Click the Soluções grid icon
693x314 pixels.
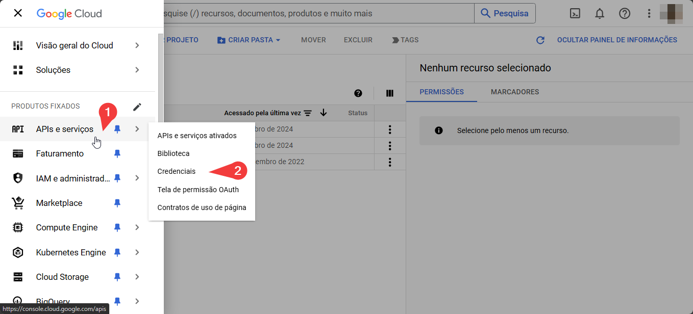(x=18, y=70)
